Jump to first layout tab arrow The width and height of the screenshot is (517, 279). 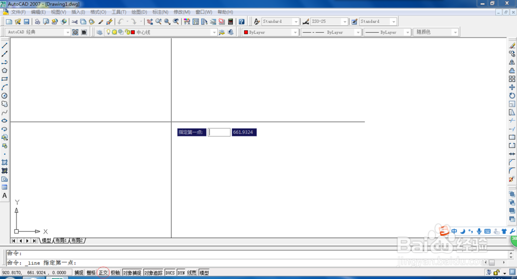(x=13, y=241)
